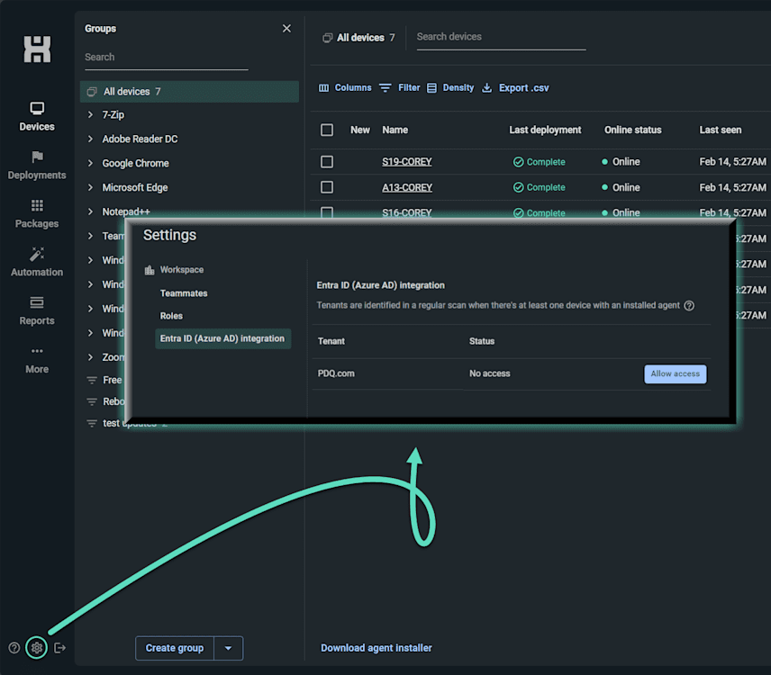Click the All devices icon in header
The image size is (771, 675).
pyautogui.click(x=328, y=38)
